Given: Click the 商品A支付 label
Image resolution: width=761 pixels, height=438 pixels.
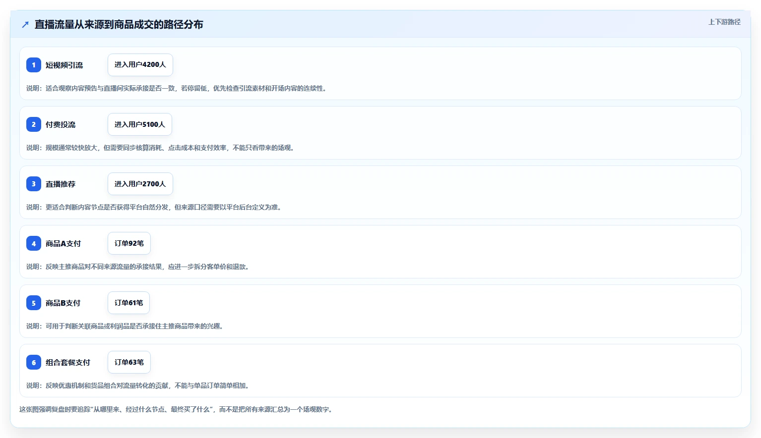Looking at the screenshot, I should 63,243.
